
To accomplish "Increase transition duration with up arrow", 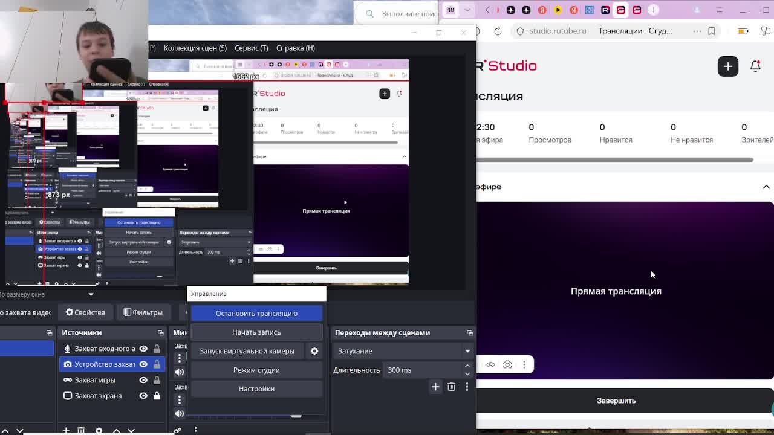I will click(x=467, y=366).
